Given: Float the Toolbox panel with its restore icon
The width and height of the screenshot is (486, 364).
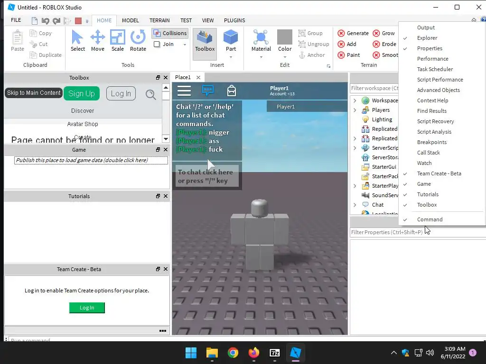Looking at the screenshot, I should [158, 78].
